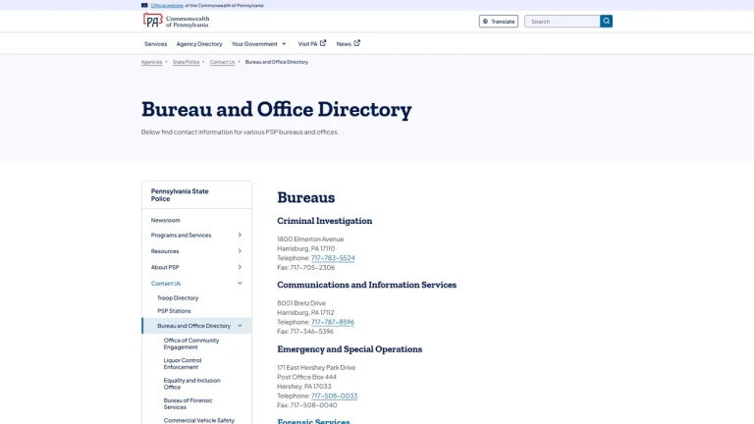Open Bureau of Forensic Services sidebar link
Image resolution: width=754 pixels, height=424 pixels.
188,403
